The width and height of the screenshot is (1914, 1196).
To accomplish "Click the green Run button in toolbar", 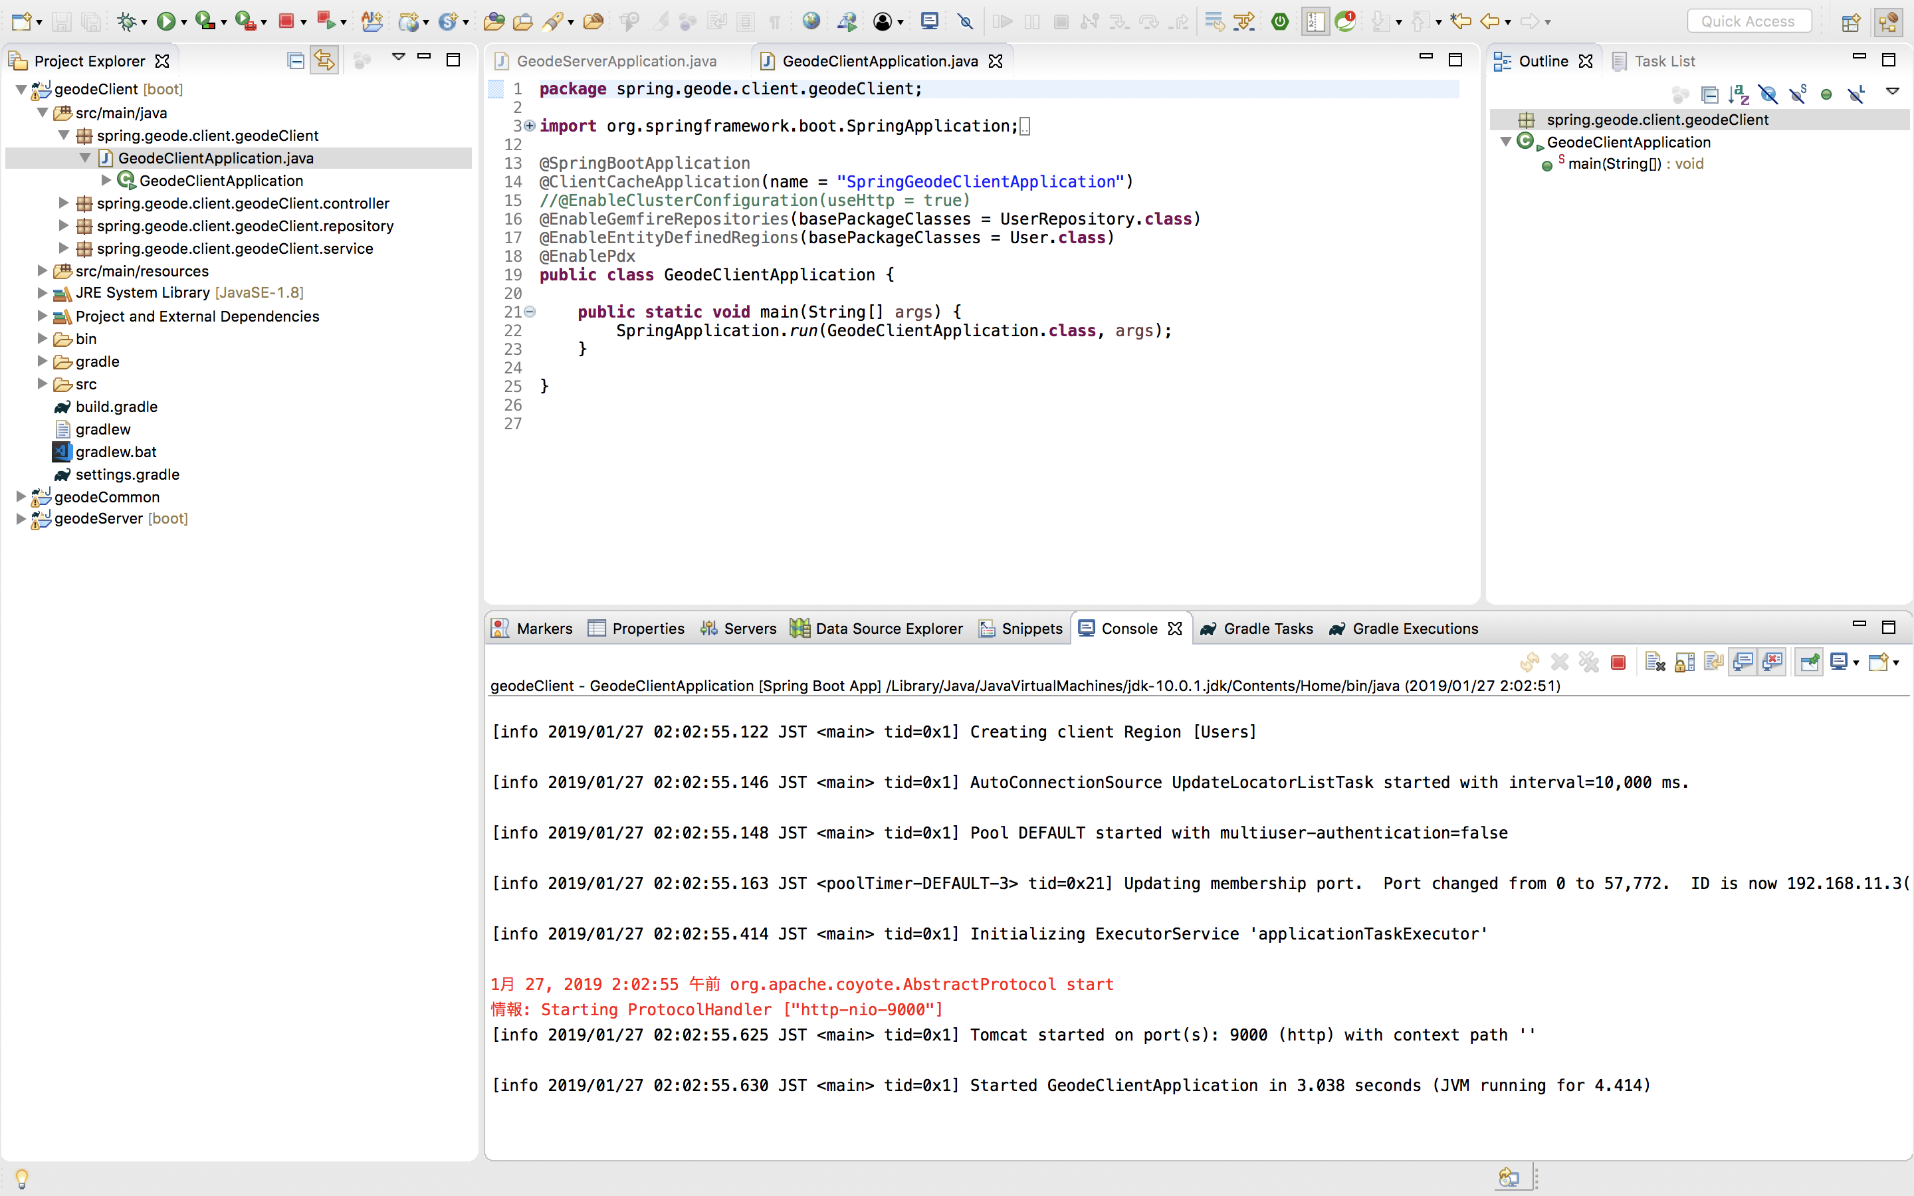I will (x=165, y=21).
